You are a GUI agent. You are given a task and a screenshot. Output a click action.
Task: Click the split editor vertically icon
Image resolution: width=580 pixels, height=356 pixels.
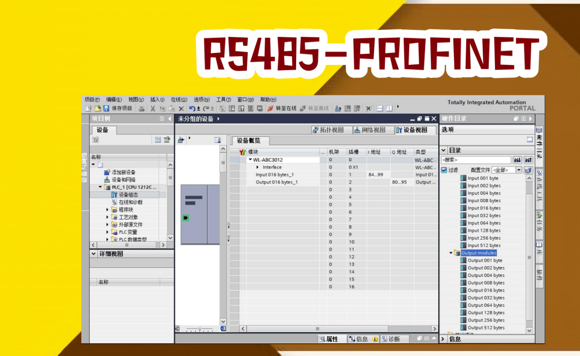[389, 109]
